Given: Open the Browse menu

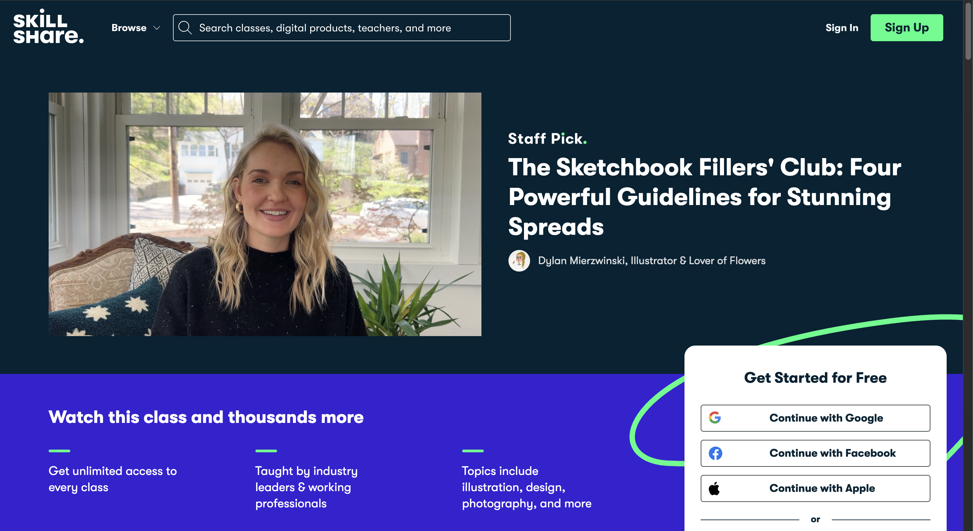Looking at the screenshot, I should point(135,28).
